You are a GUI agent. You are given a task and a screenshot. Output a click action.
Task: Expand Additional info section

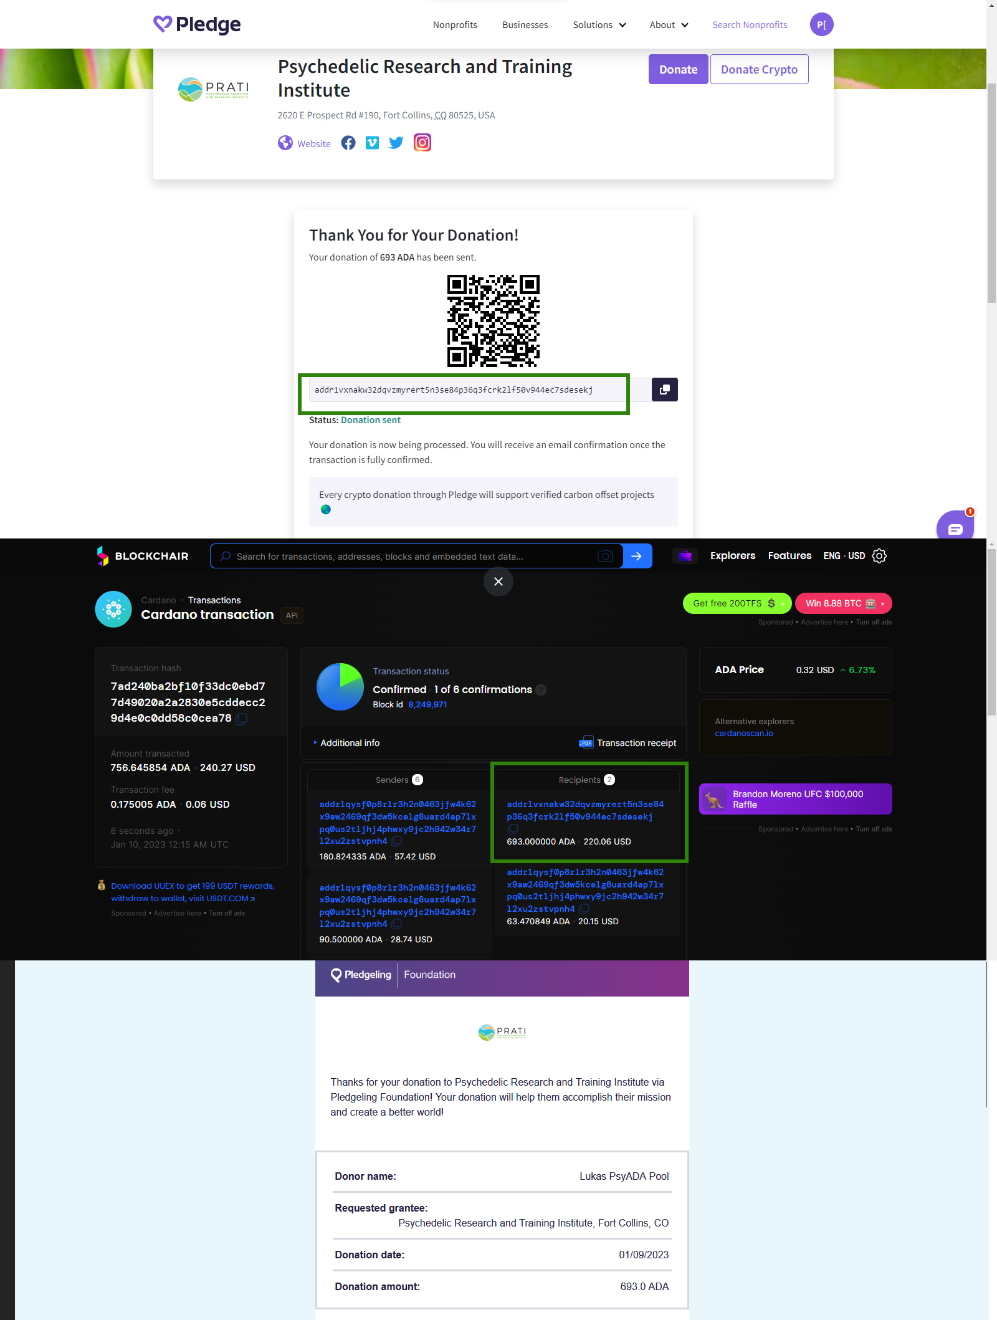pyautogui.click(x=346, y=743)
